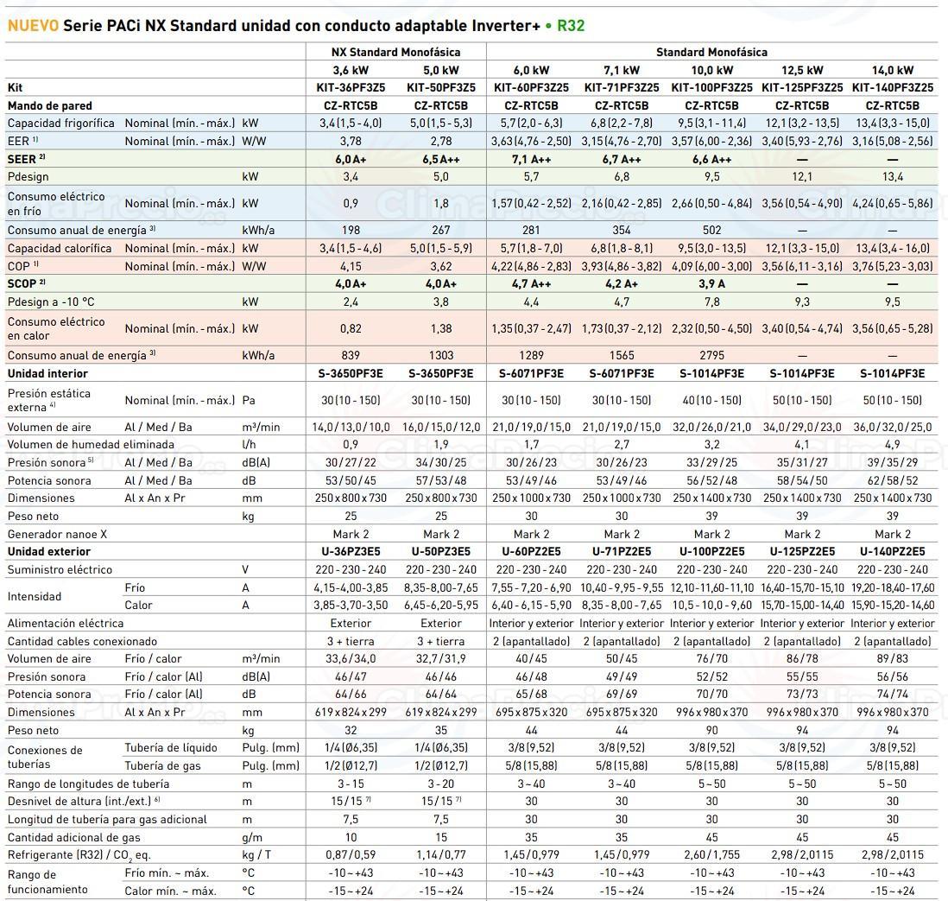Click piping length range value '3 - 20'
948x901 pixels.
441,784
